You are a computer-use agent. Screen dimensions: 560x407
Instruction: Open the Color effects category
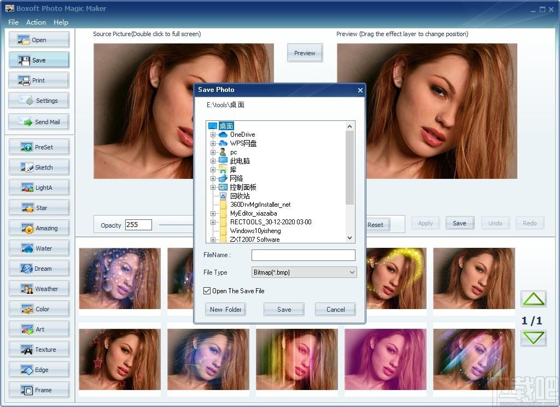39,309
